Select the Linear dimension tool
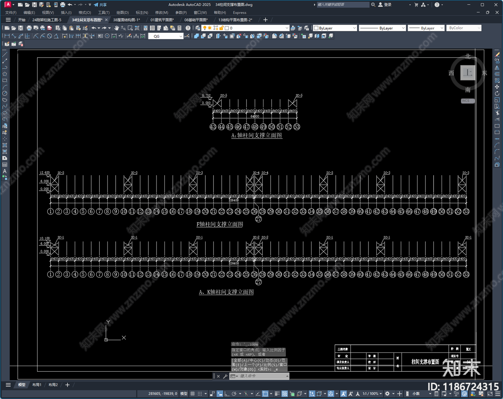503x399 pixels. pyautogui.click(x=7, y=36)
